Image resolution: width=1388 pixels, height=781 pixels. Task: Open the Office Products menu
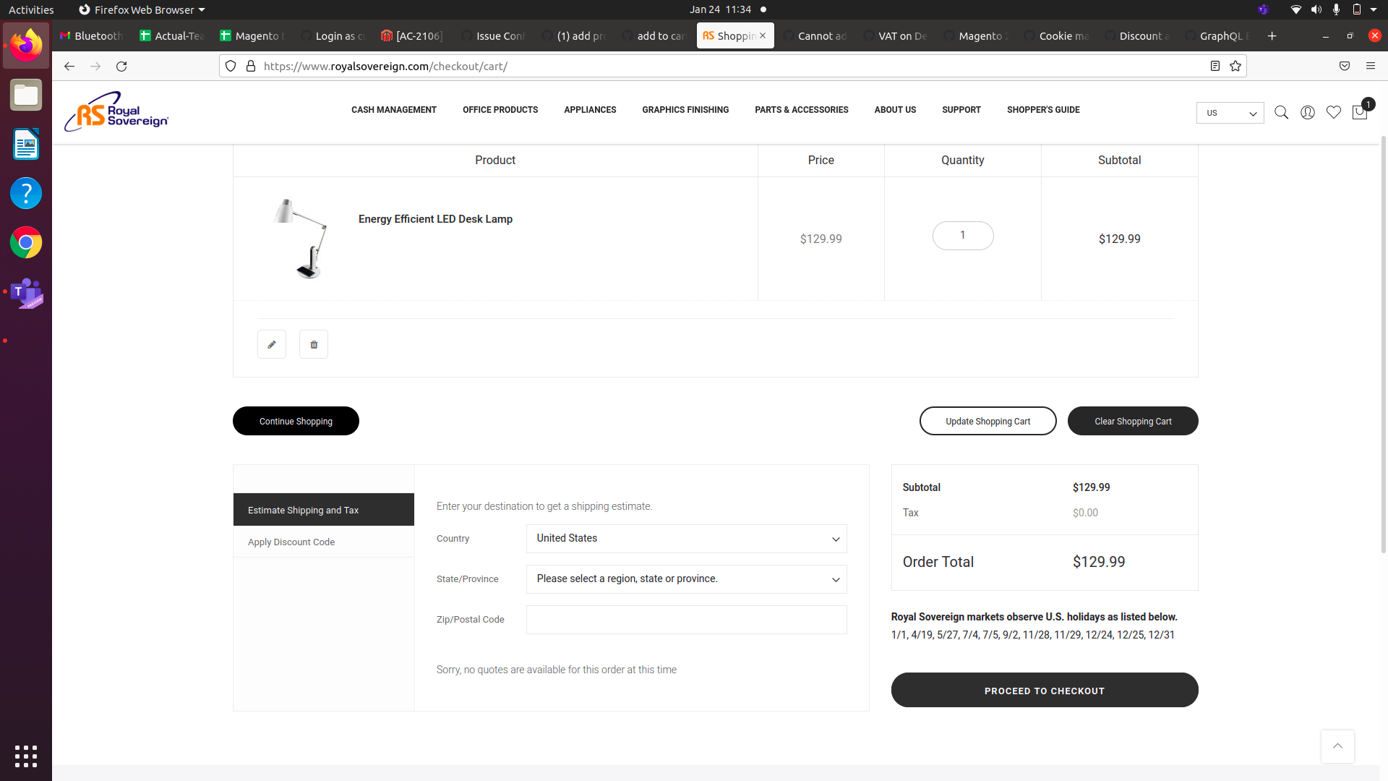pyautogui.click(x=500, y=110)
